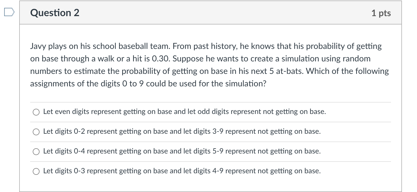Click the question prompt paragraph

pyautogui.click(x=208, y=65)
